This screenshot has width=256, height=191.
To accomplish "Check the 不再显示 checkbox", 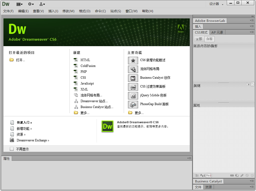I will point(12,149).
